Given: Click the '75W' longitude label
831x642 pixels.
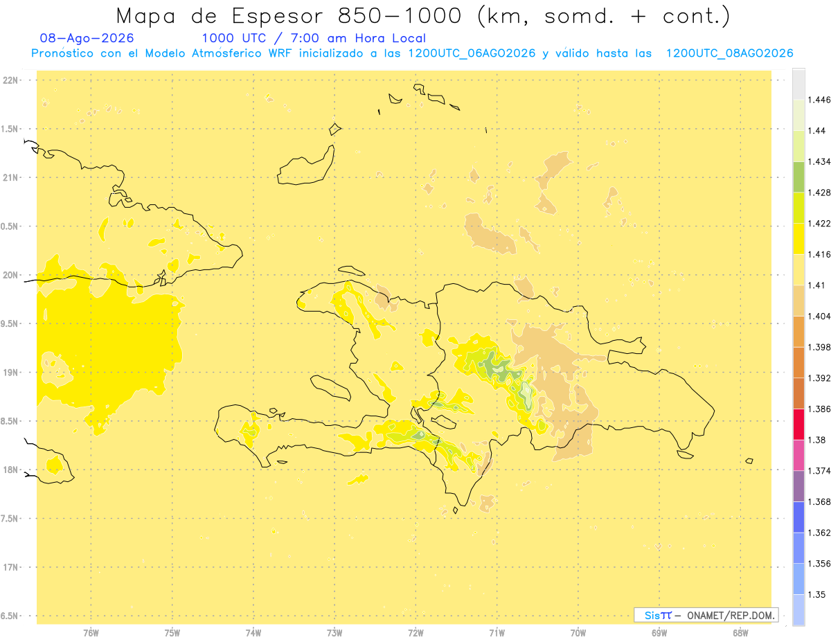Looking at the screenshot, I should click(x=172, y=632).
